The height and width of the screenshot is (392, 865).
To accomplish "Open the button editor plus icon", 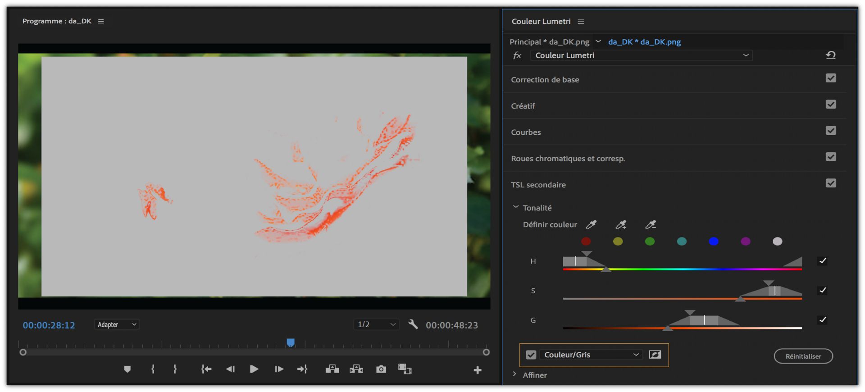I will 478,370.
